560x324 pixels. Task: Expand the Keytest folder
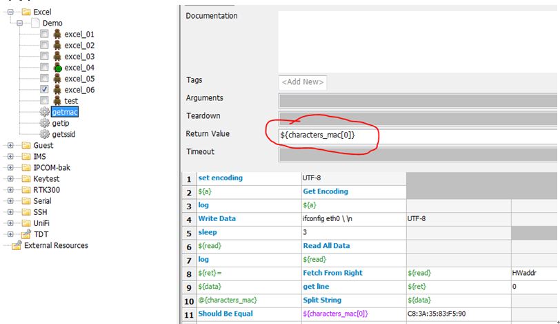coord(10,179)
